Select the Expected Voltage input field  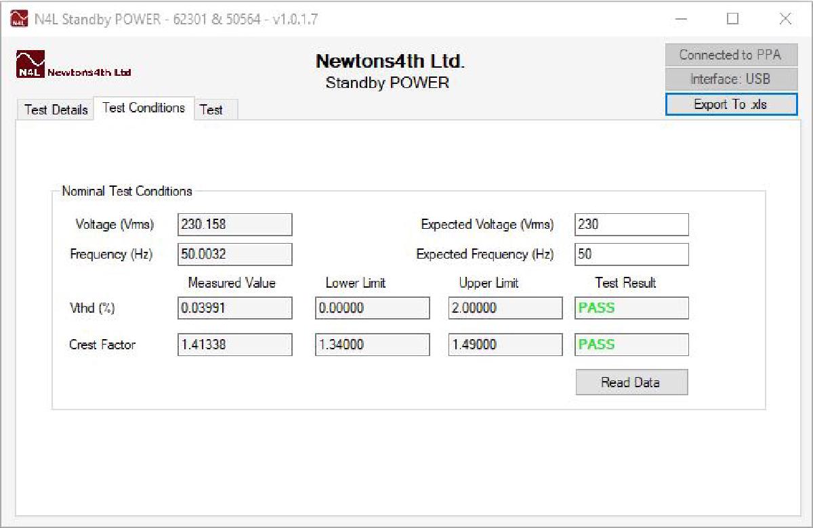coord(631,224)
